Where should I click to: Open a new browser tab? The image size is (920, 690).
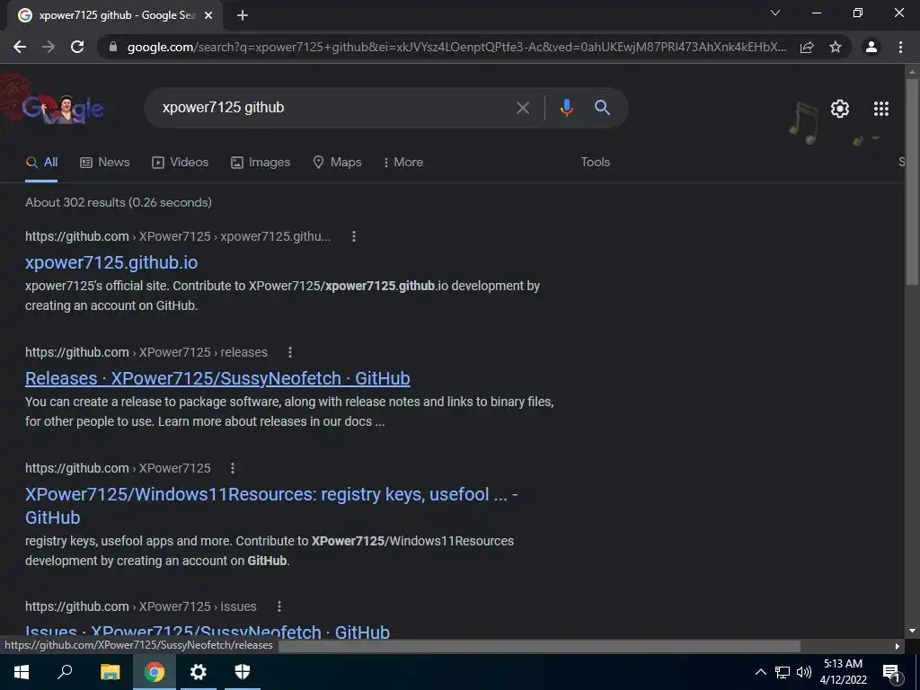[243, 15]
